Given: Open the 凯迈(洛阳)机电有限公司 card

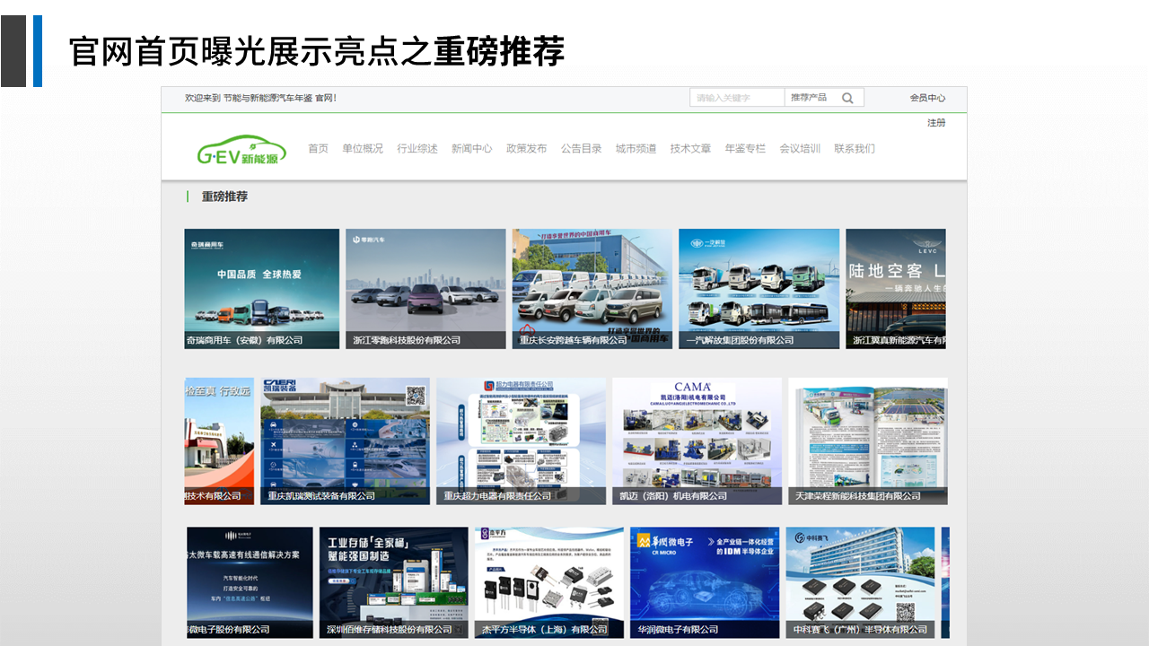Looking at the screenshot, I should click(x=697, y=441).
